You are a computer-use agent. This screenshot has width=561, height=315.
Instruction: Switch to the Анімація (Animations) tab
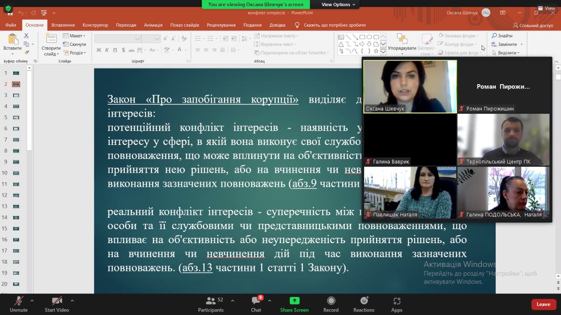coord(153,25)
